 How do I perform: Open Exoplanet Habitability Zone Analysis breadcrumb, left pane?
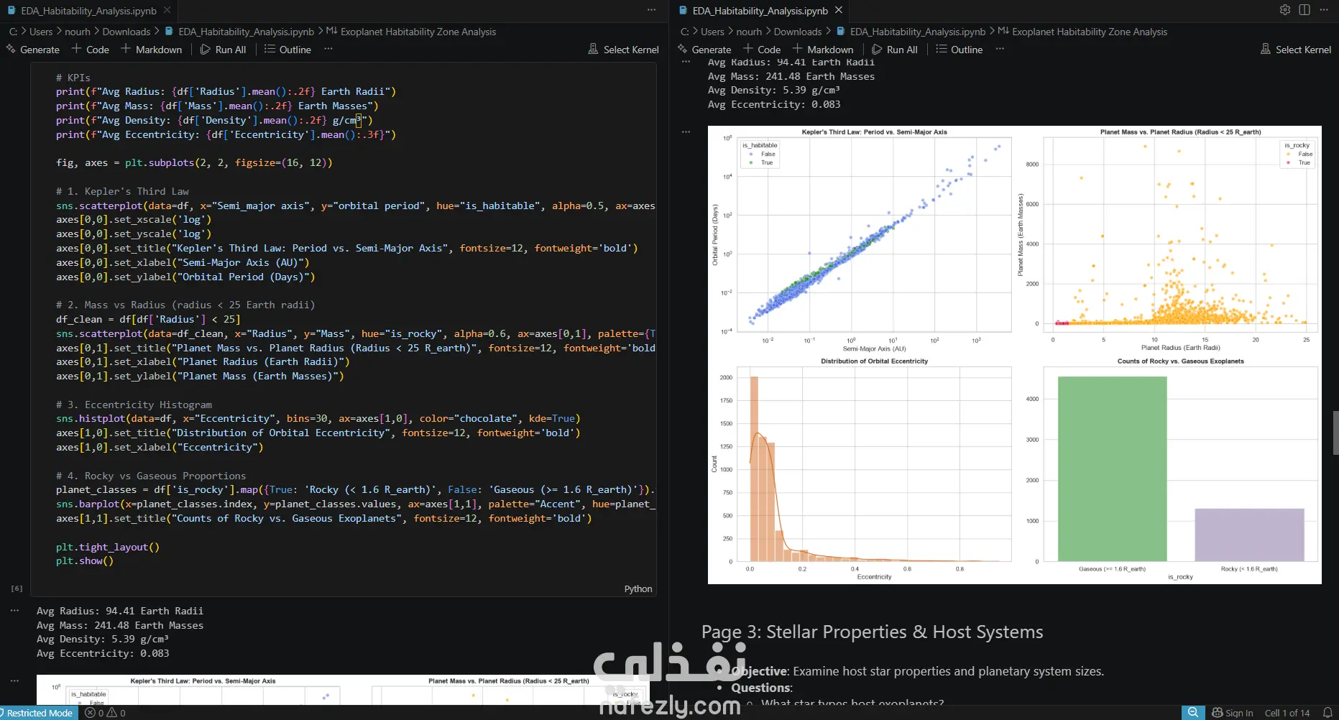coord(411,32)
